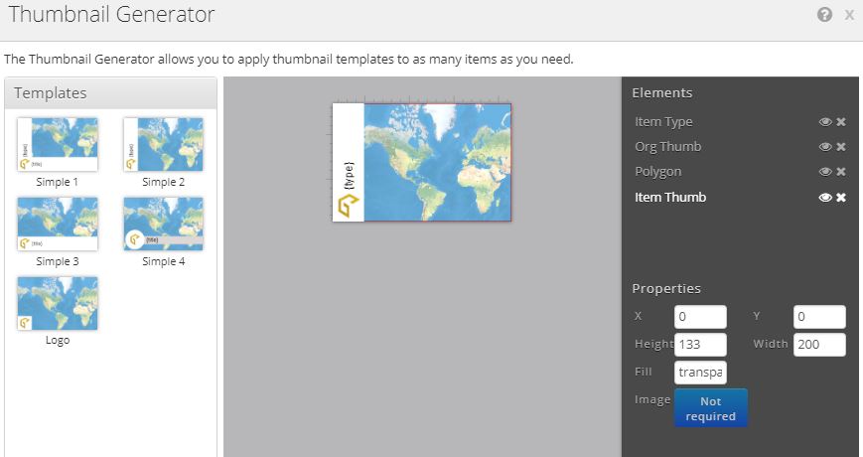
Task: Click the Not required image button
Action: point(710,408)
